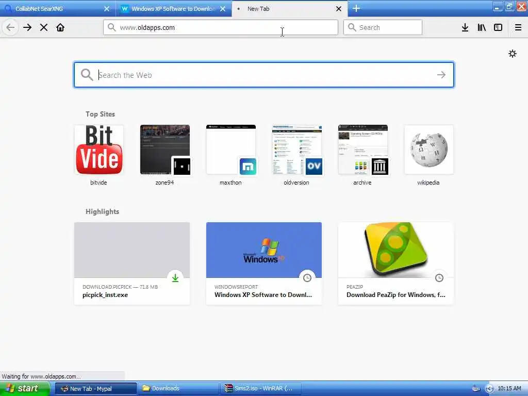Open the maxthon top site
Image resolution: width=528 pixels, height=396 pixels.
(x=230, y=155)
